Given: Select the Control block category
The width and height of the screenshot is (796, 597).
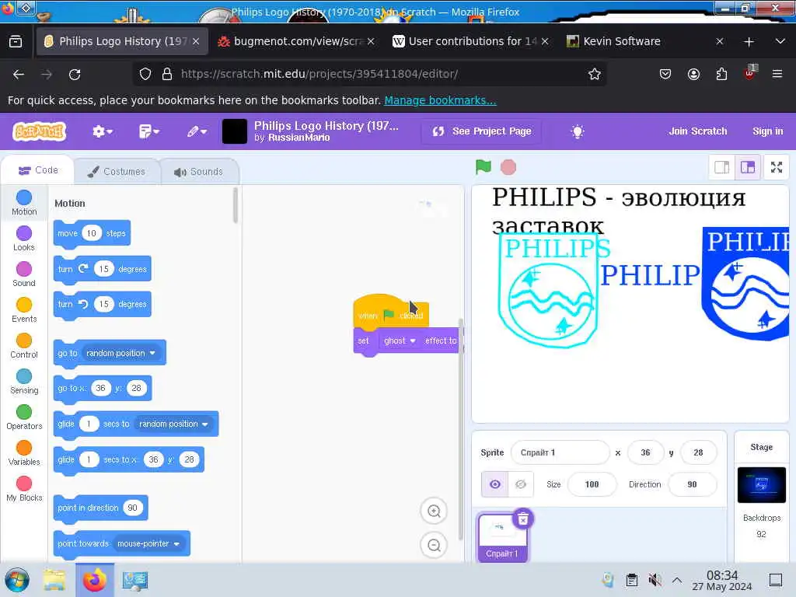Looking at the screenshot, I should (24, 346).
